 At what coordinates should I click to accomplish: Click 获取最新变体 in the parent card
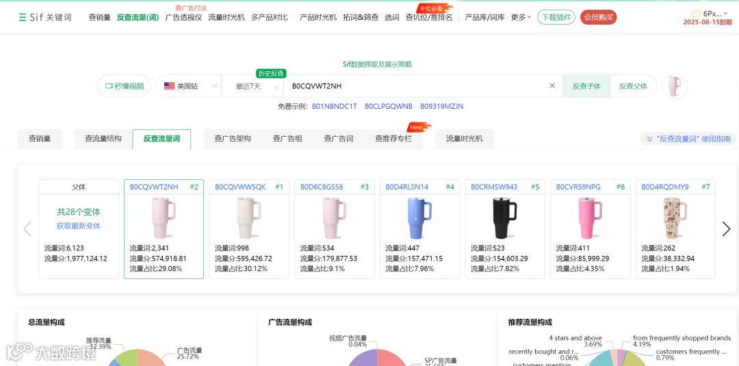[79, 226]
